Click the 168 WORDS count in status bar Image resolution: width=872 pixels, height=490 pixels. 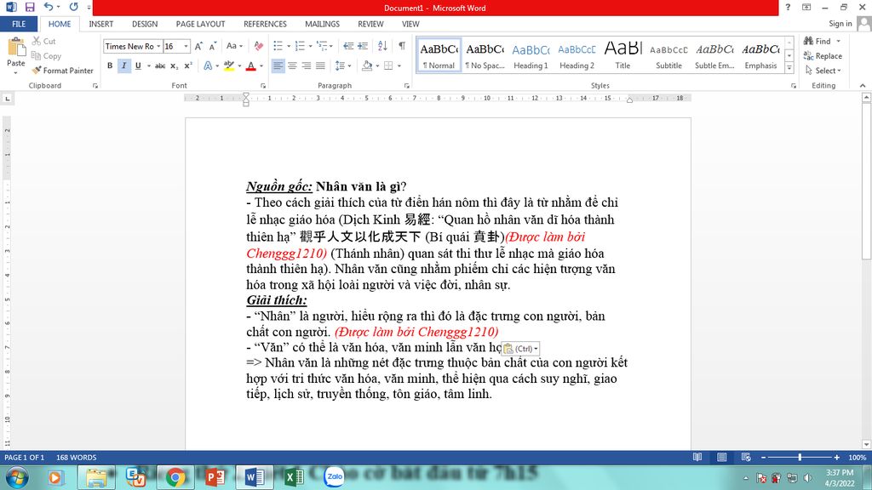pos(76,457)
